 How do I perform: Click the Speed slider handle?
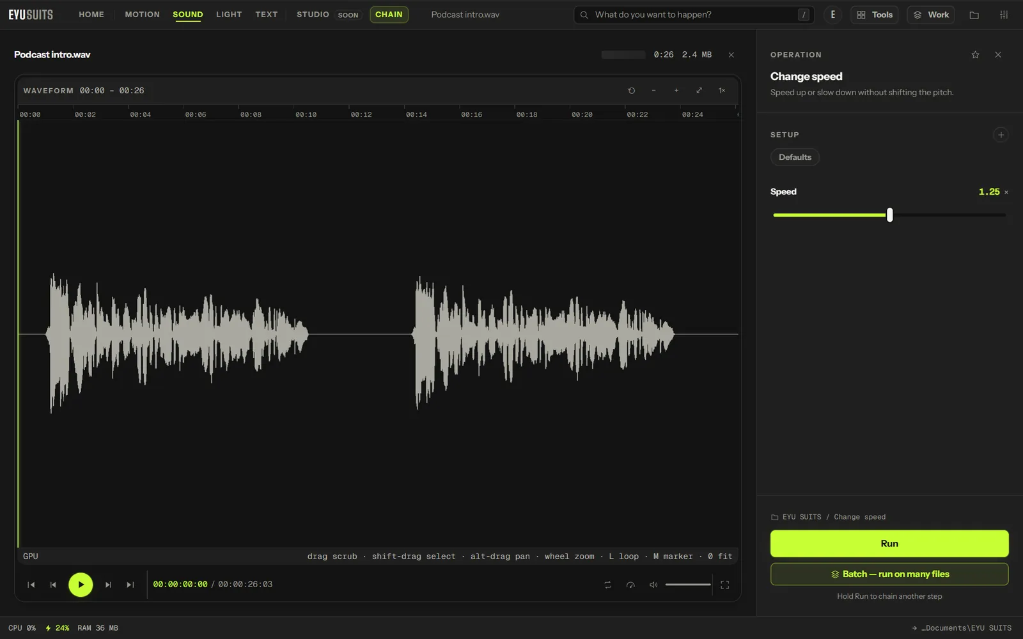[x=889, y=215]
